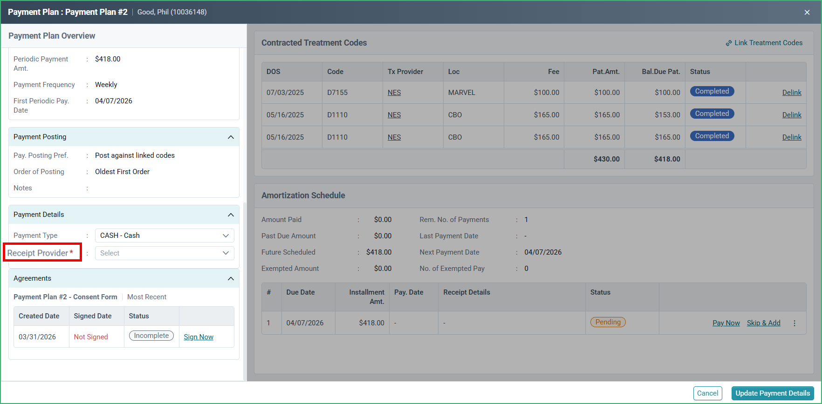Viewport: 822px width, 404px height.
Task: Delink the D1110 code with $165.00 balance due
Action: pyautogui.click(x=792, y=137)
